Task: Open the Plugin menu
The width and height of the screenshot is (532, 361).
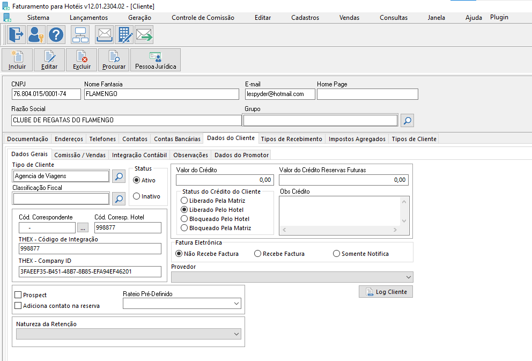Action: coord(499,17)
